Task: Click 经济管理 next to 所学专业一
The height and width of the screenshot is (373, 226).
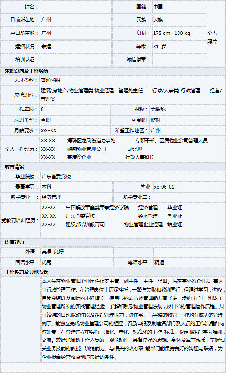Action: click(x=51, y=197)
